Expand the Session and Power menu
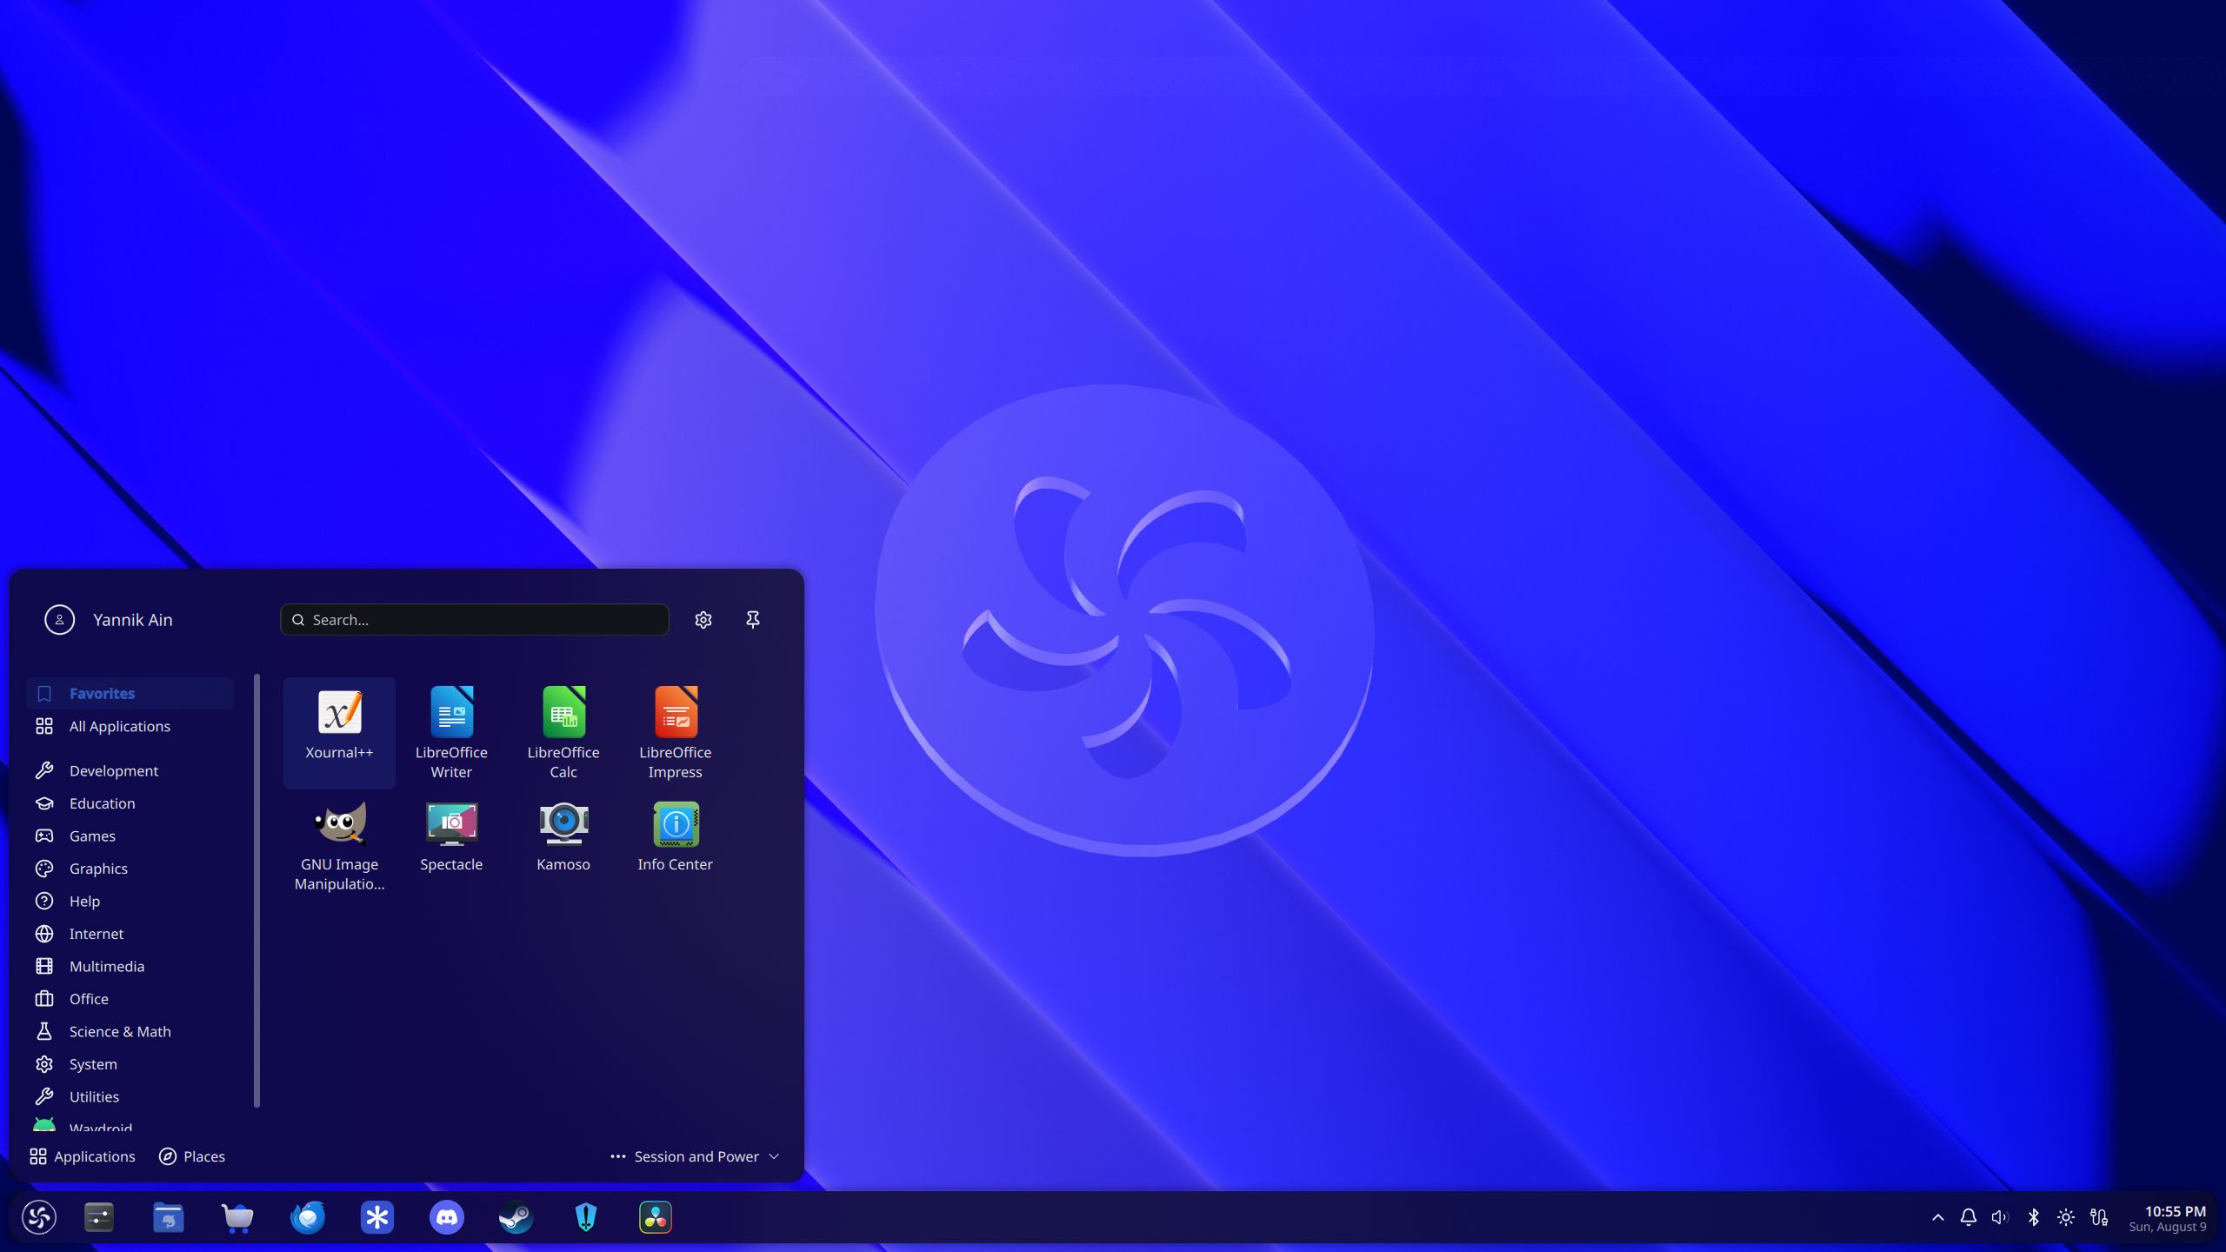Image resolution: width=2226 pixels, height=1252 pixels. point(695,1156)
